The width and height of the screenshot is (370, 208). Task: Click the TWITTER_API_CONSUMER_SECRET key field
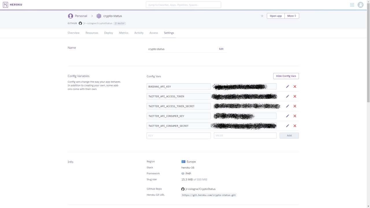coord(179,126)
